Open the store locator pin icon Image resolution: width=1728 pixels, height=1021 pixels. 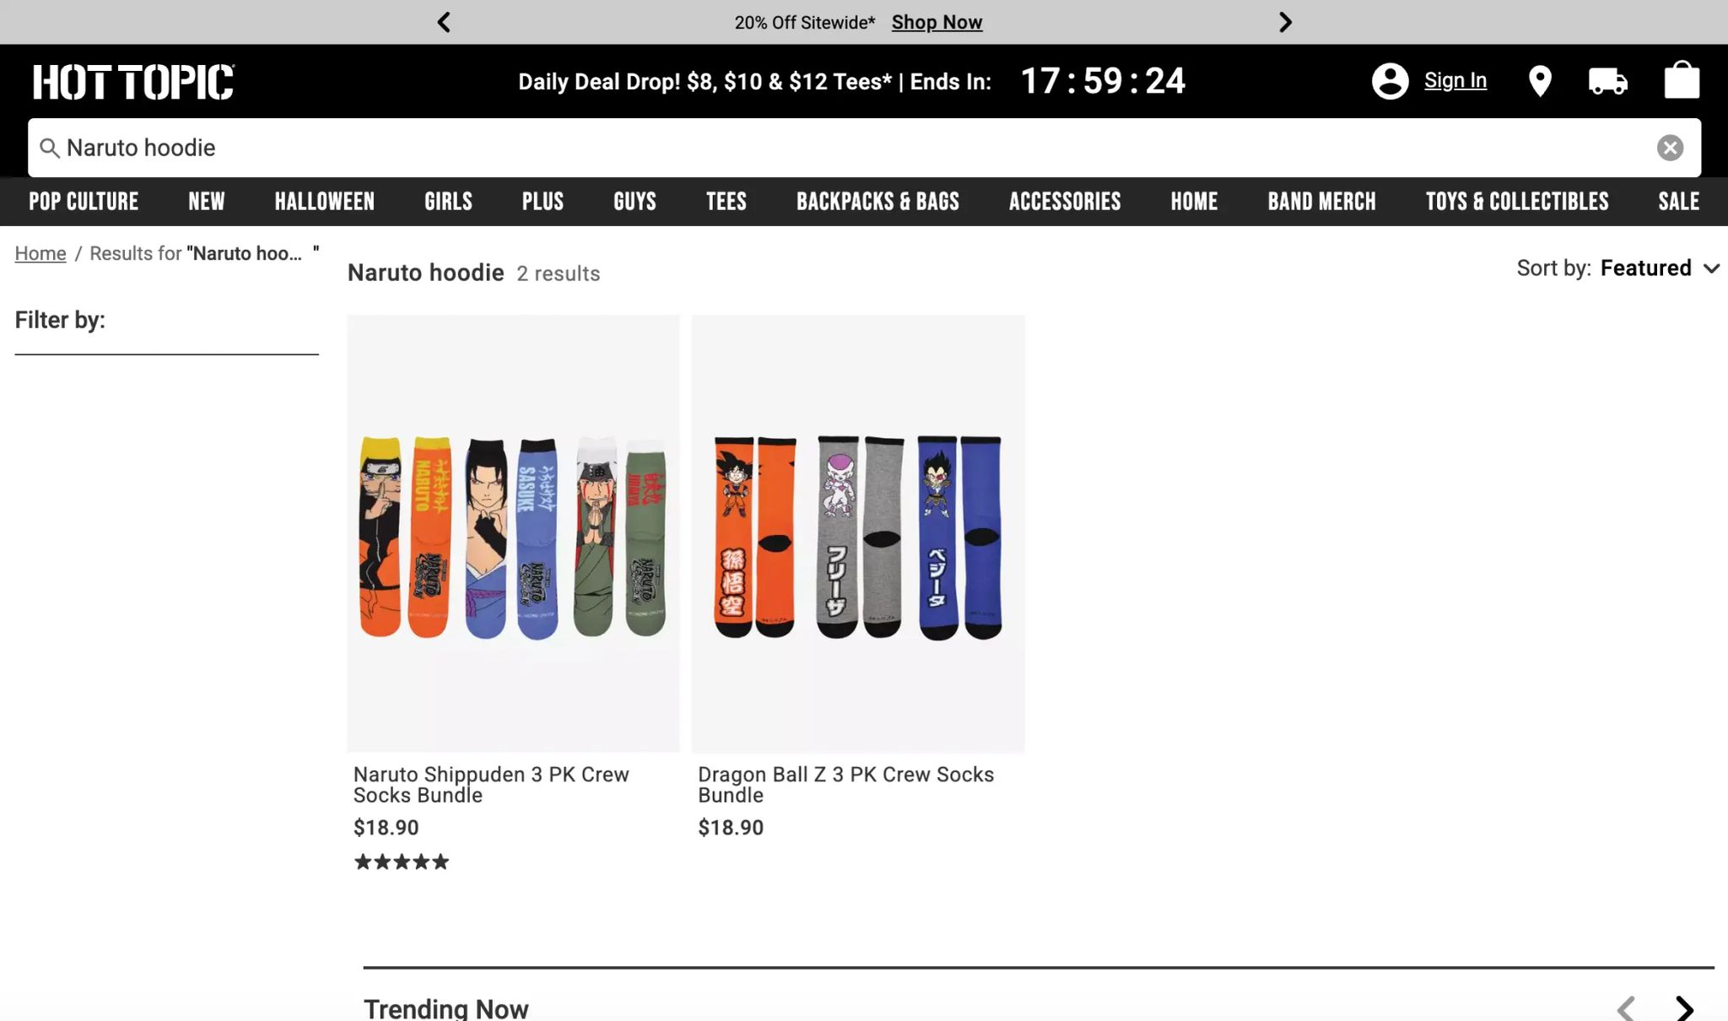tap(1540, 82)
